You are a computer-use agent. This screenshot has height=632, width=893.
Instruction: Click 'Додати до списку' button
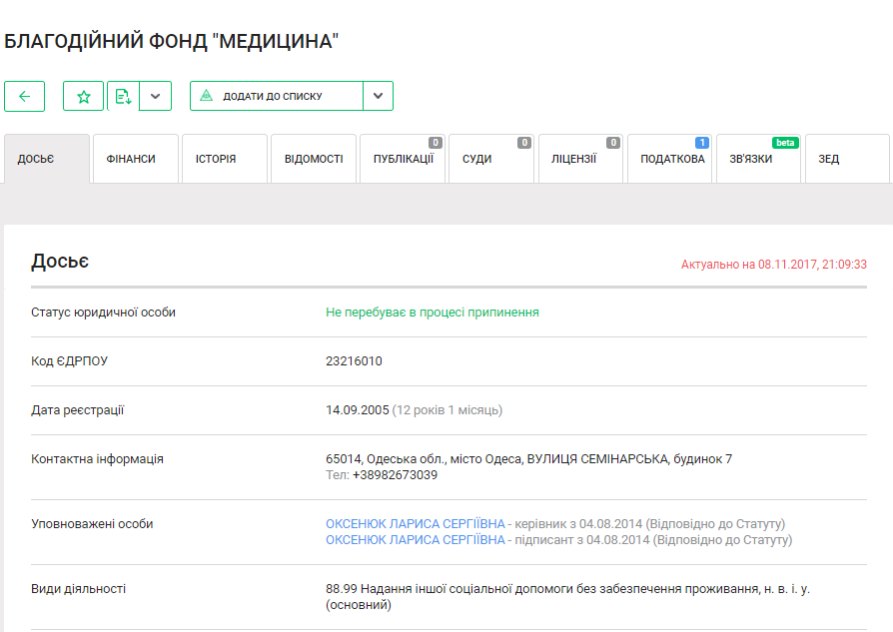coord(277,96)
